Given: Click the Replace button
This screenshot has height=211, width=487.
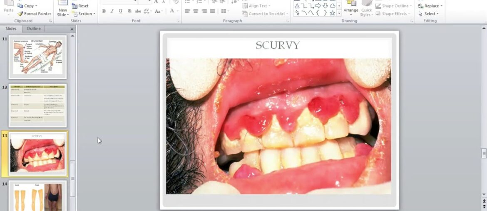Looking at the screenshot, I should 431,6.
